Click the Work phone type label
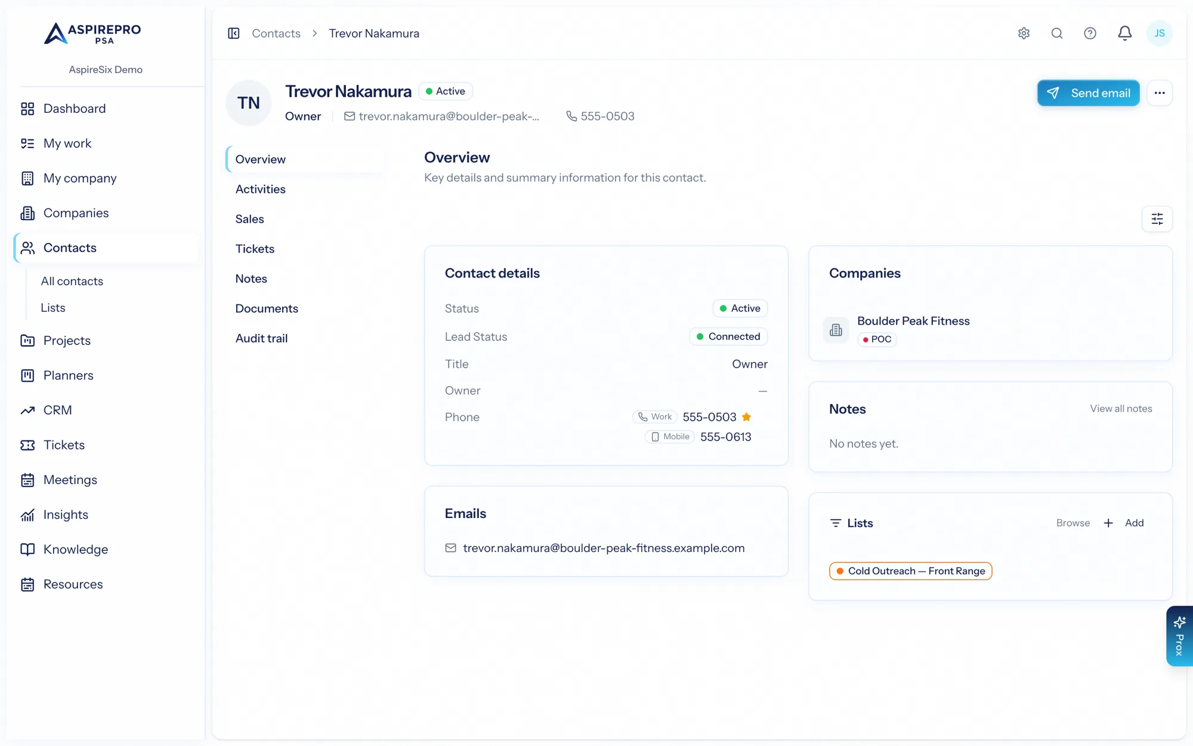This screenshot has height=746, width=1193. pyautogui.click(x=655, y=417)
